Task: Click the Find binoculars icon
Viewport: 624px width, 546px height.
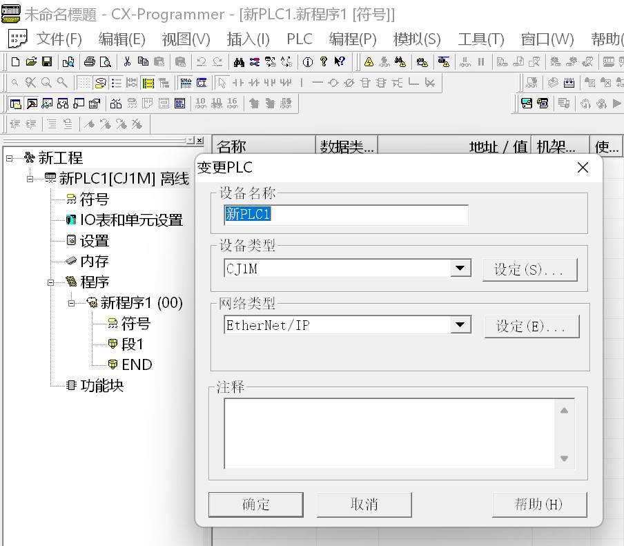Action: 239,61
